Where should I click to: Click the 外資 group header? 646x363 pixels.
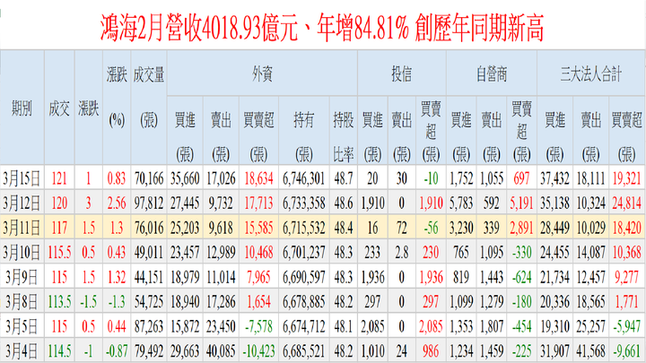coord(262,74)
